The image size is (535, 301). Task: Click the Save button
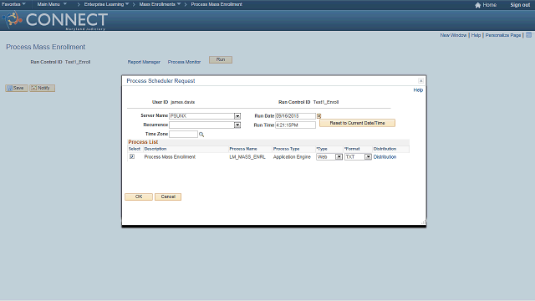(x=17, y=88)
